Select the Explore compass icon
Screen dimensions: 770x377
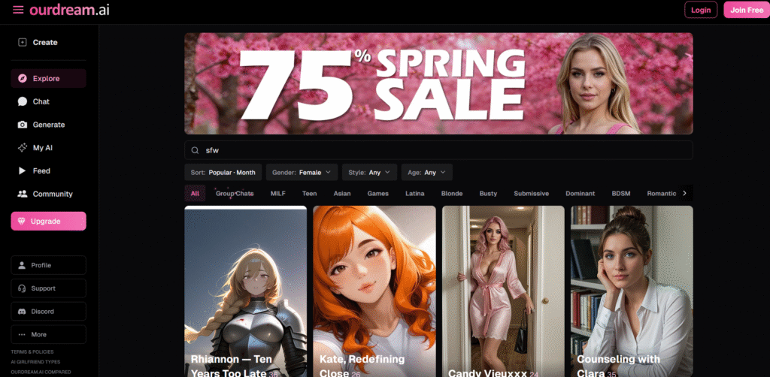(23, 79)
